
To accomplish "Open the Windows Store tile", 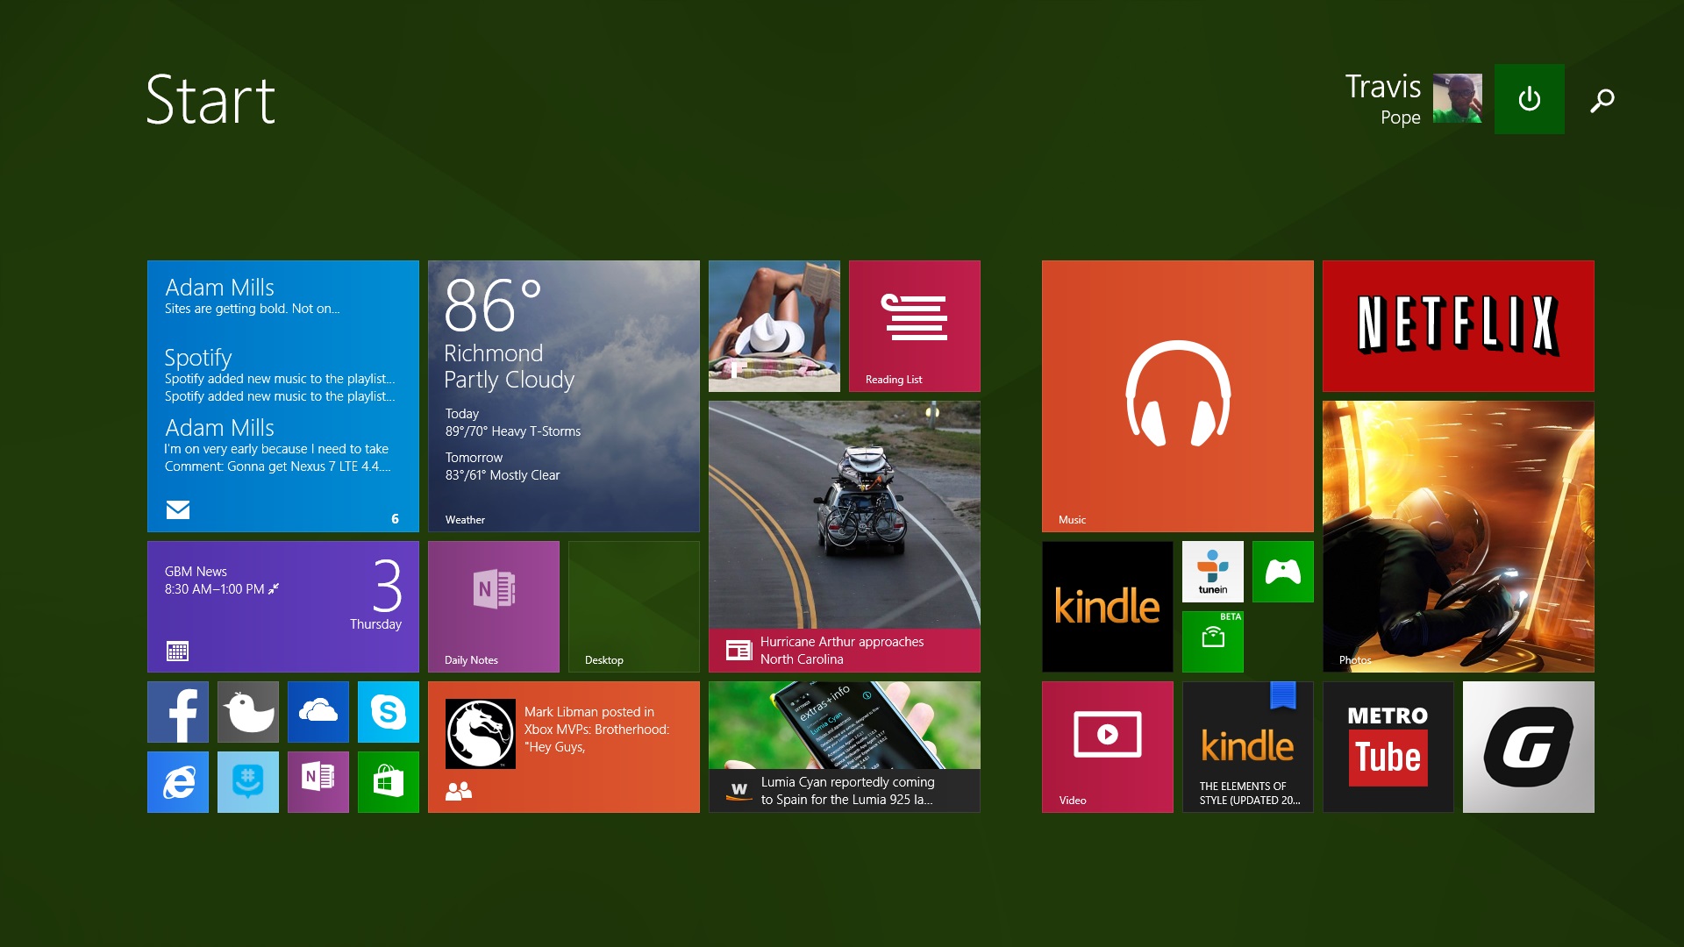I will (x=389, y=782).
